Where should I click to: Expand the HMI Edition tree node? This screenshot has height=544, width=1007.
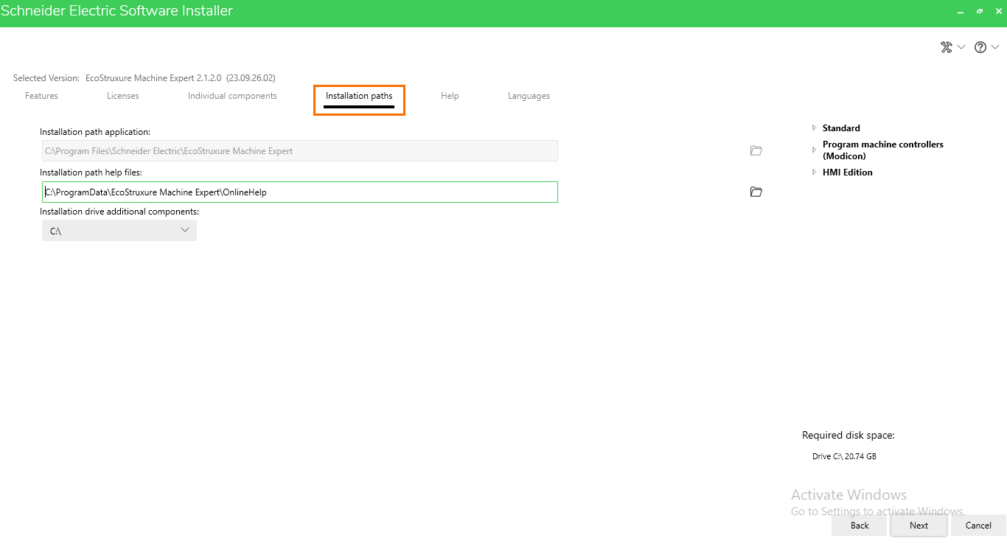click(x=815, y=172)
